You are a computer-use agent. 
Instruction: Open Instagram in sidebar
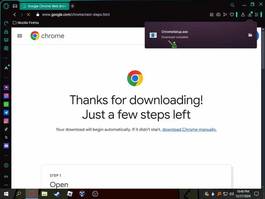point(6,121)
